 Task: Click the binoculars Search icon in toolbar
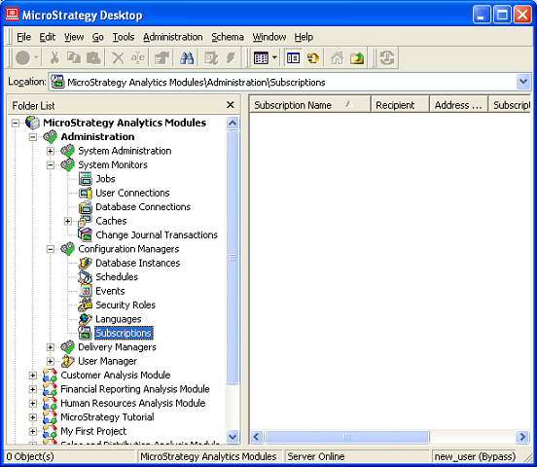pyautogui.click(x=187, y=58)
